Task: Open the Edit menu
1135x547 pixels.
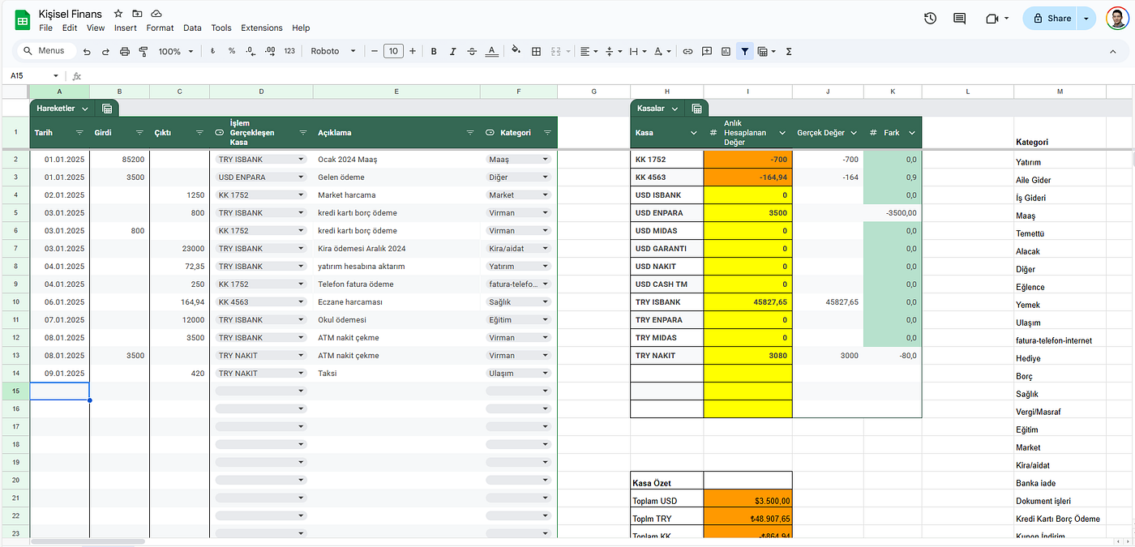Action: tap(70, 28)
